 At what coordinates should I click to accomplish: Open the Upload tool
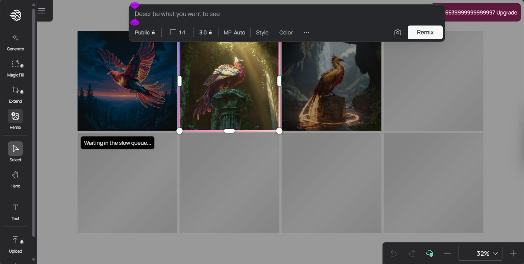(x=15, y=245)
